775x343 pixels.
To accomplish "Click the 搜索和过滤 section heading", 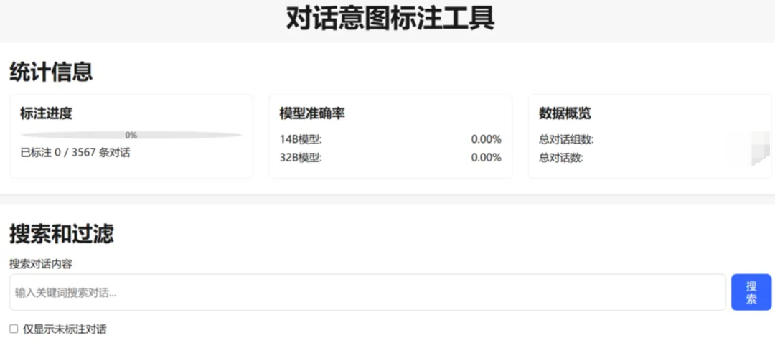I will [x=62, y=233].
